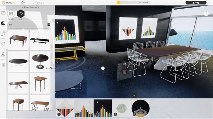Click the yellow-outlined bench in the scene
This screenshot has height=119, width=213.
coord(70,53)
